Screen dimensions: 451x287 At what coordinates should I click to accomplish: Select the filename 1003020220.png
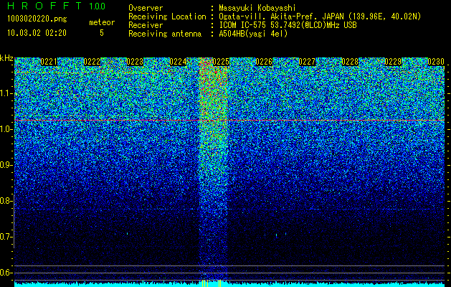37,19
